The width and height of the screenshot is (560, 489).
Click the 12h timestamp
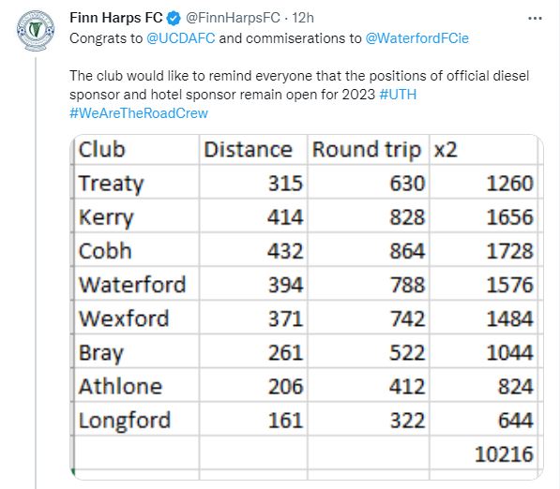pyautogui.click(x=303, y=18)
